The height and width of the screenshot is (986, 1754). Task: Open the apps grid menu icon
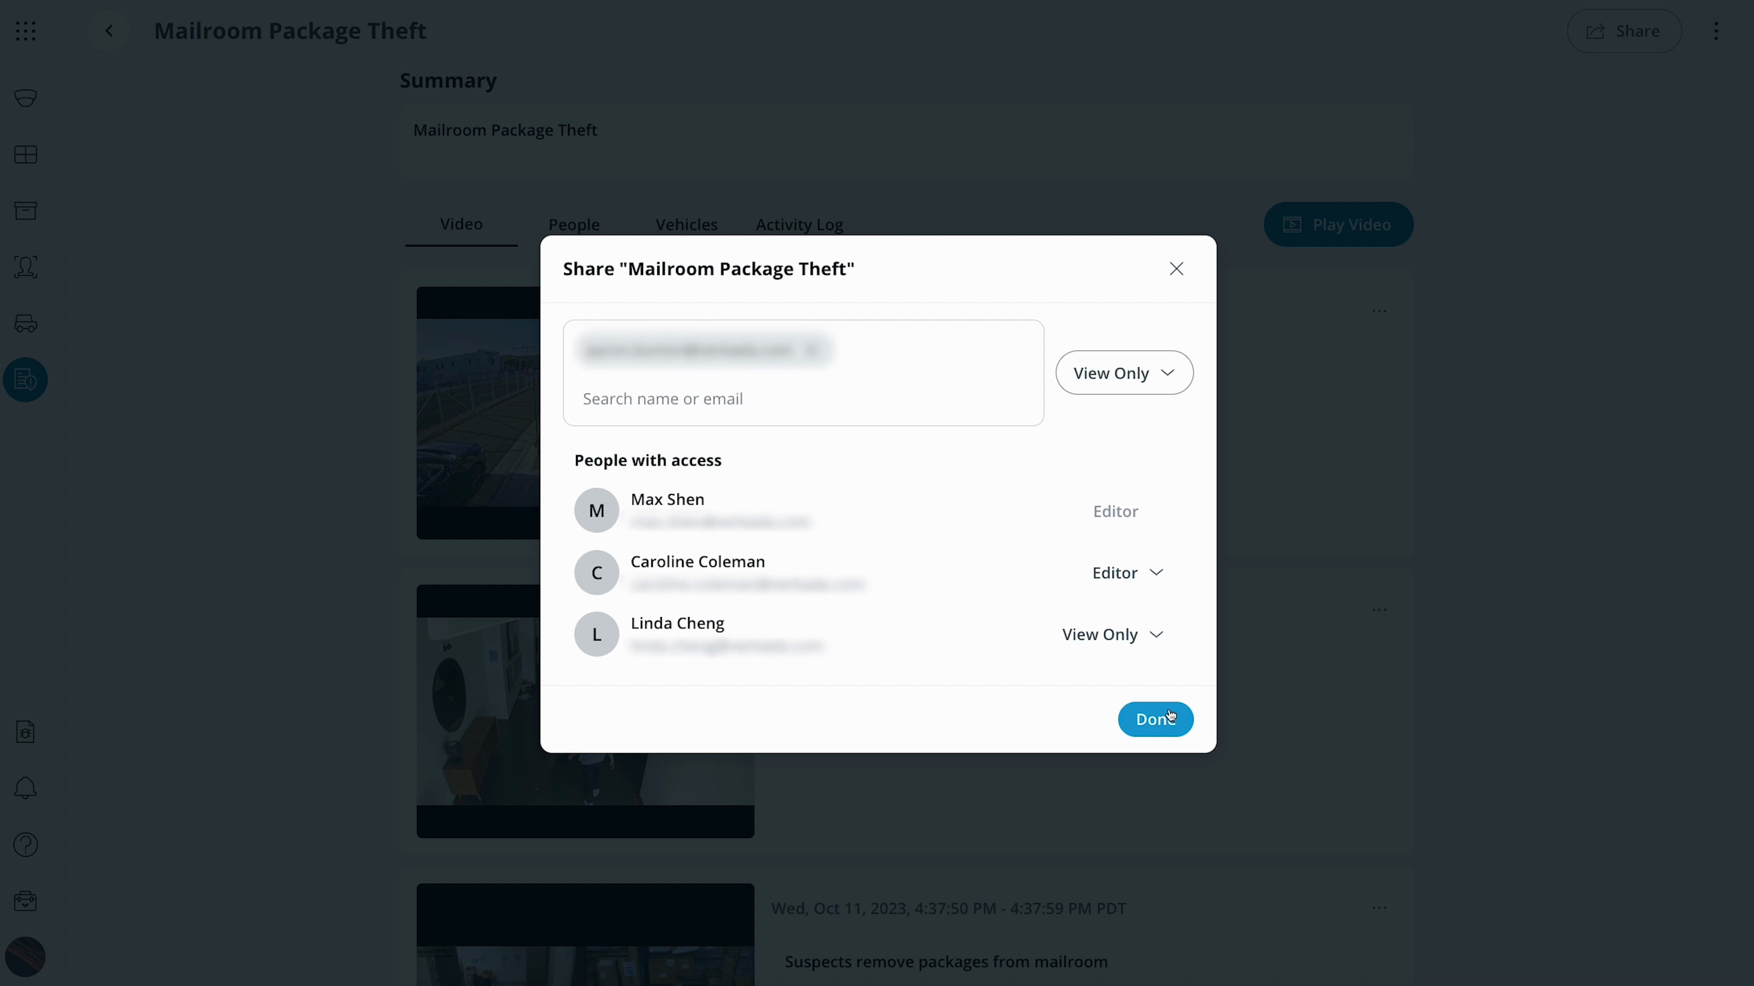25,31
